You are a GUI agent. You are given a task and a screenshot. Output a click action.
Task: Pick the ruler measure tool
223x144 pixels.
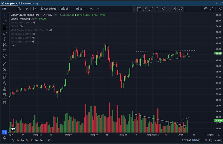[5, 64]
